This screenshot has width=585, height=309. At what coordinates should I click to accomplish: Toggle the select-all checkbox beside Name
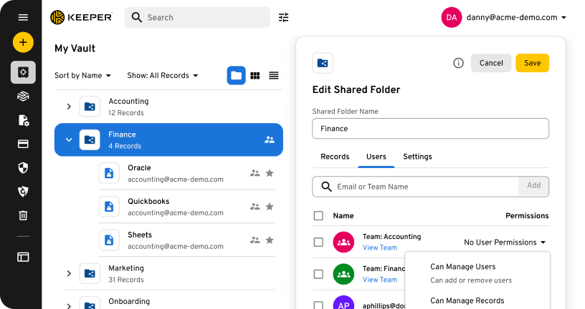click(318, 215)
